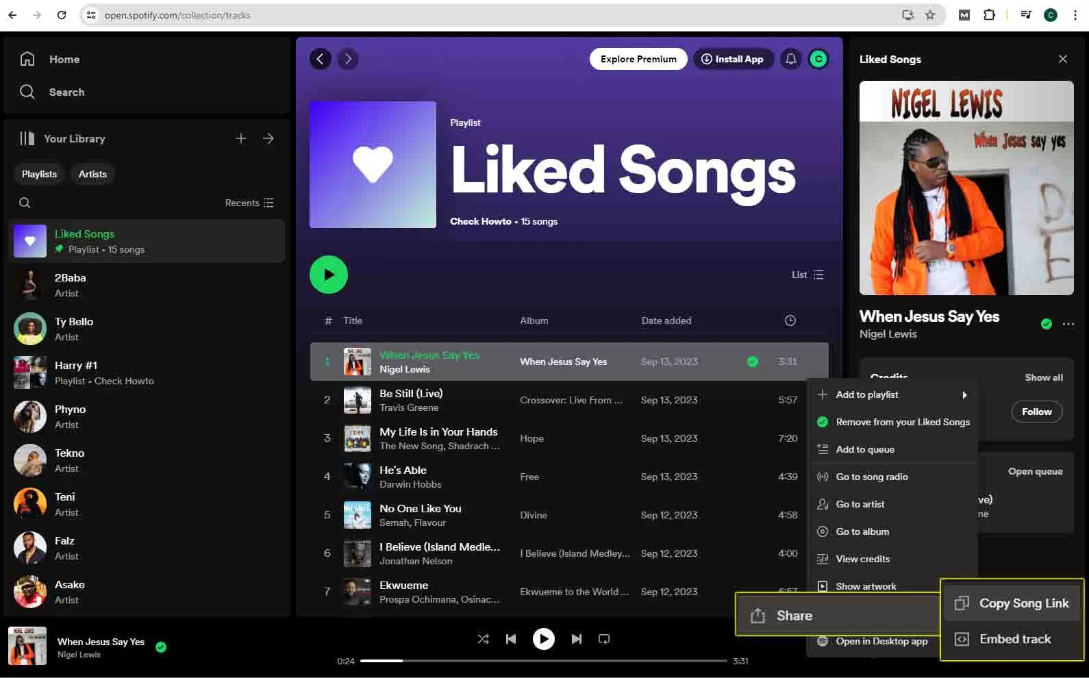This screenshot has height=678, width=1089.
Task: Select Remove from your Liked Songs
Action: pos(893,422)
